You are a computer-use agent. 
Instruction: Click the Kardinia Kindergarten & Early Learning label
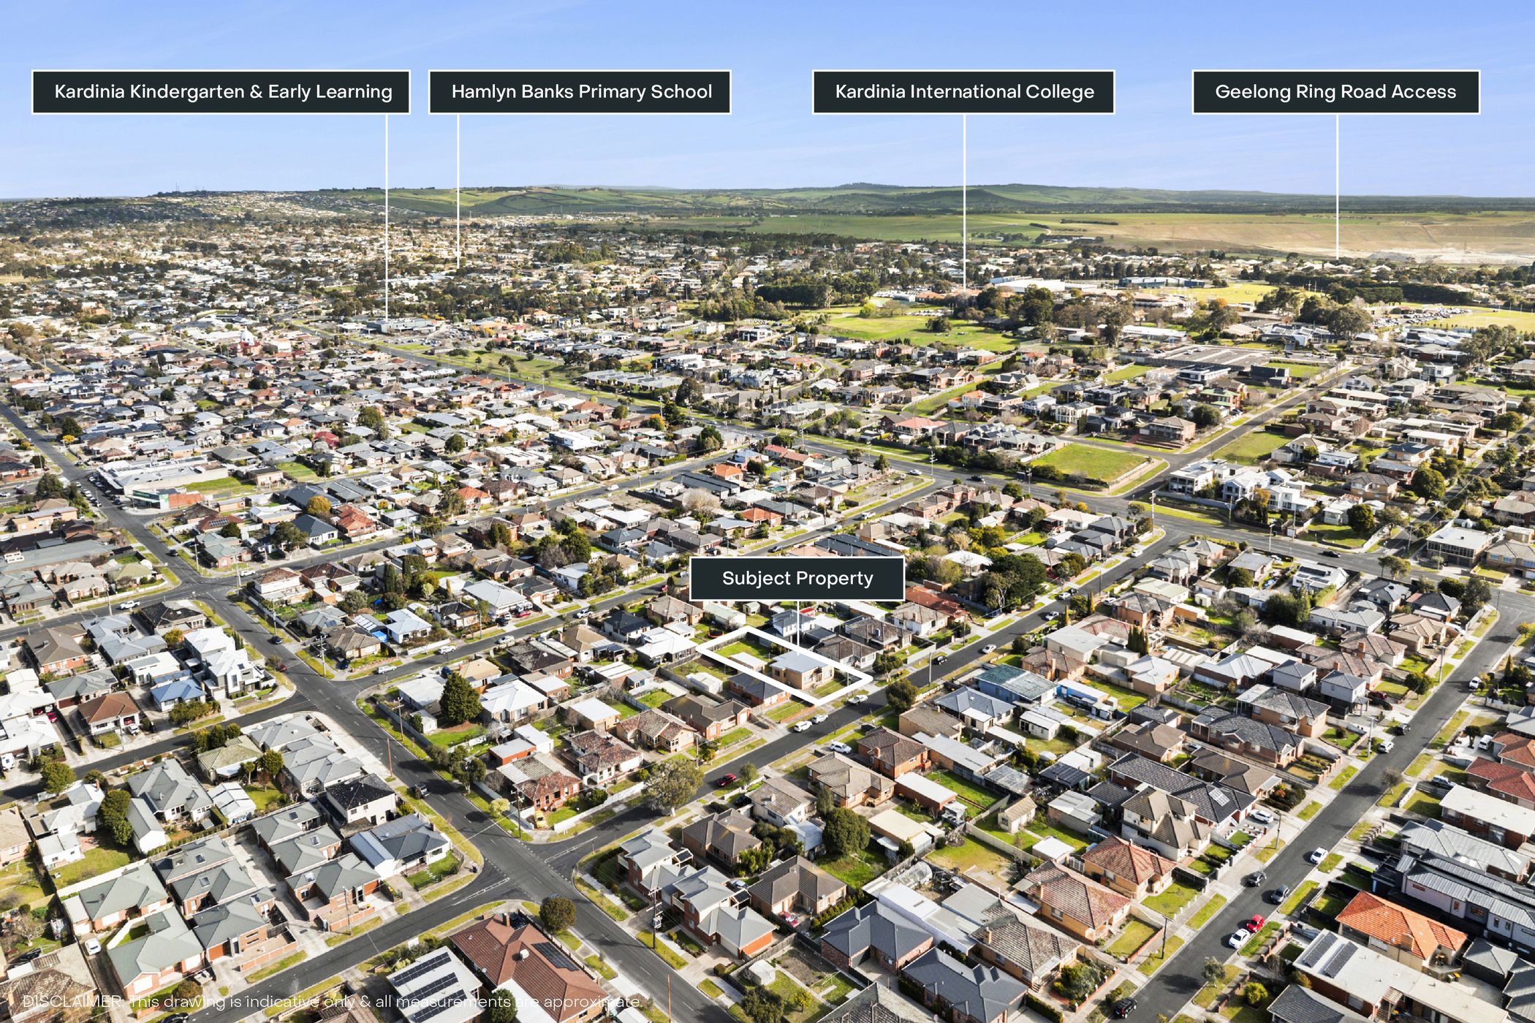coord(221,92)
